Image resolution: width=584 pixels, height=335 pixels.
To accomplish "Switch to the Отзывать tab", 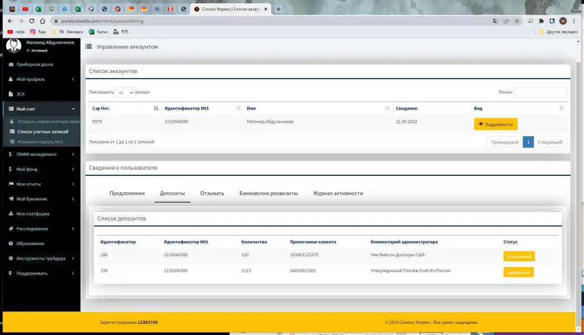I will (212, 193).
